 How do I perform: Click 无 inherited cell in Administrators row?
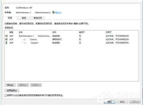point(80,36)
